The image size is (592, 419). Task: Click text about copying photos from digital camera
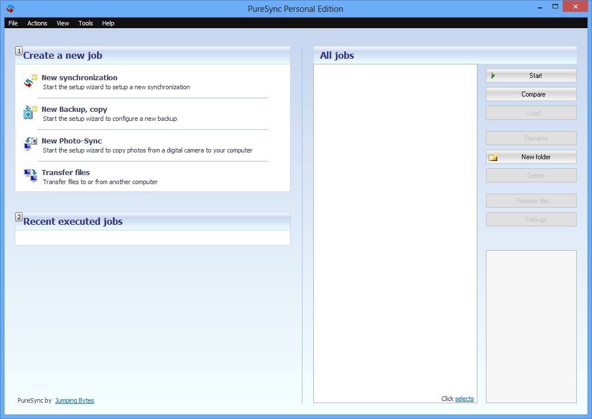[x=148, y=150]
